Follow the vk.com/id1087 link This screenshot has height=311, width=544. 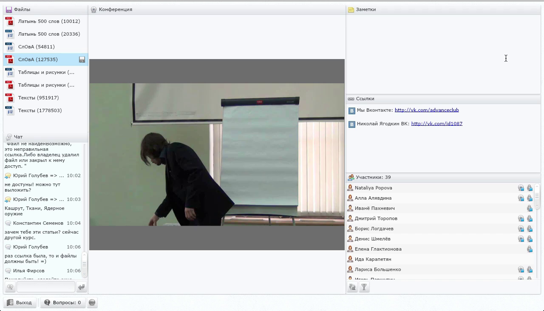[x=436, y=124]
